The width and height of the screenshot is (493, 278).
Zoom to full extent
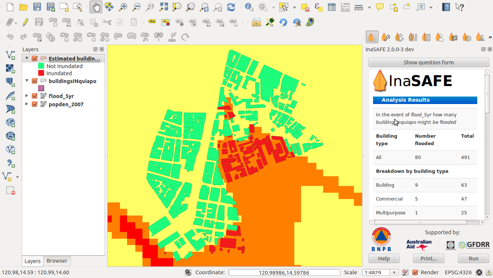coord(163,7)
